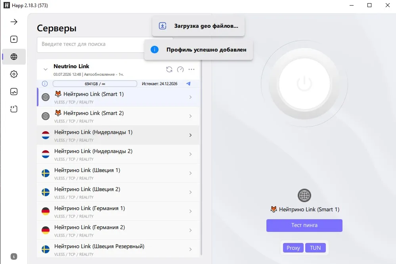Click the 03.07.2026 12:48 update timestamp
This screenshot has width=396, height=264.
pos(67,75)
